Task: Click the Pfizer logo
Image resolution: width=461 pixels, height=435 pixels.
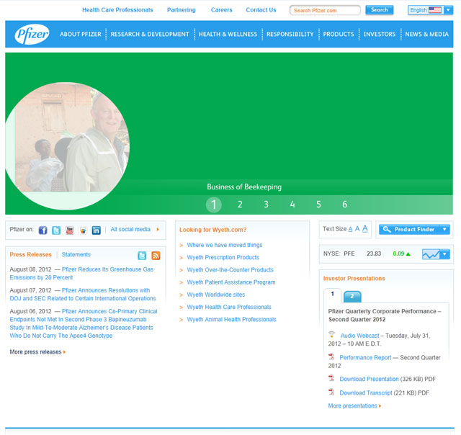Action: tap(32, 34)
